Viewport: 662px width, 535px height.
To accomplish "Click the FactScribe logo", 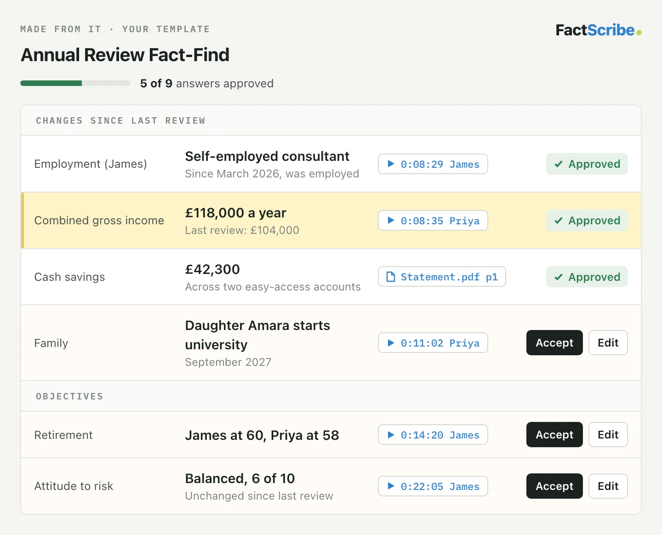I will pos(599,30).
